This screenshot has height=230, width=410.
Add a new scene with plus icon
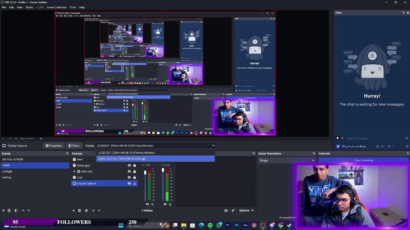click(x=4, y=211)
